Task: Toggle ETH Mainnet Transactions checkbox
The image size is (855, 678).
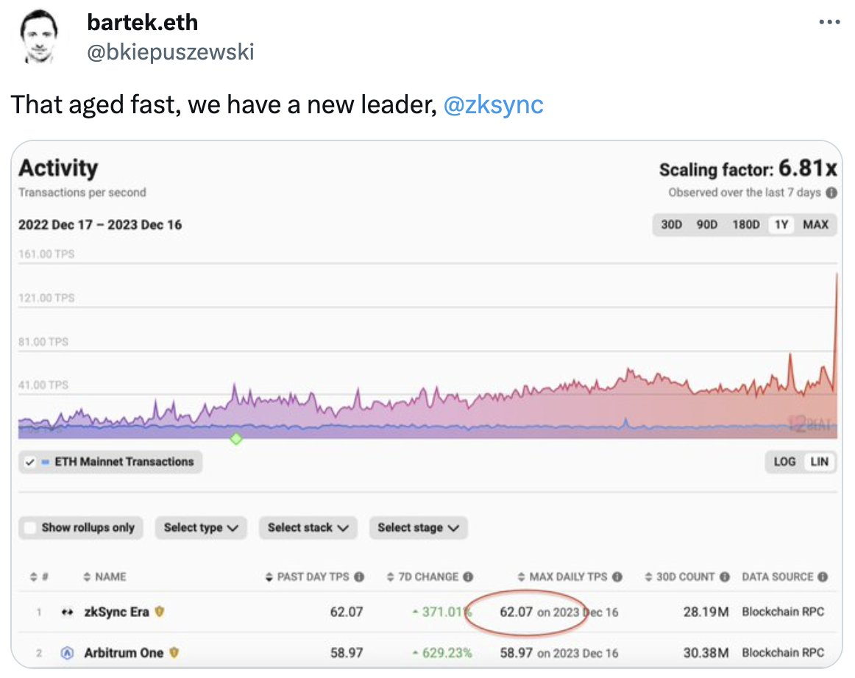Action: click(x=30, y=463)
